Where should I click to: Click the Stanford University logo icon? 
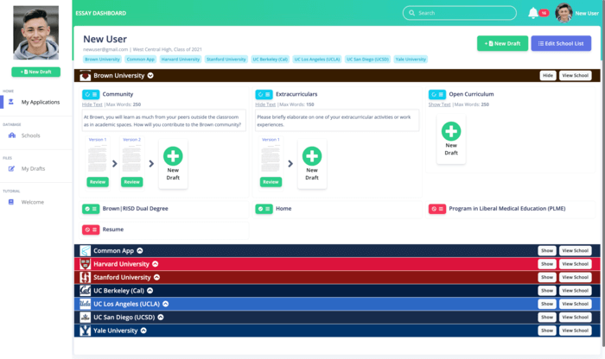(x=86, y=277)
